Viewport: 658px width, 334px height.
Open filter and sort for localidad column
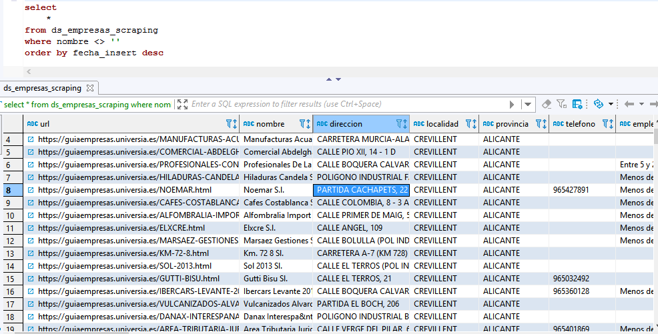click(471, 123)
